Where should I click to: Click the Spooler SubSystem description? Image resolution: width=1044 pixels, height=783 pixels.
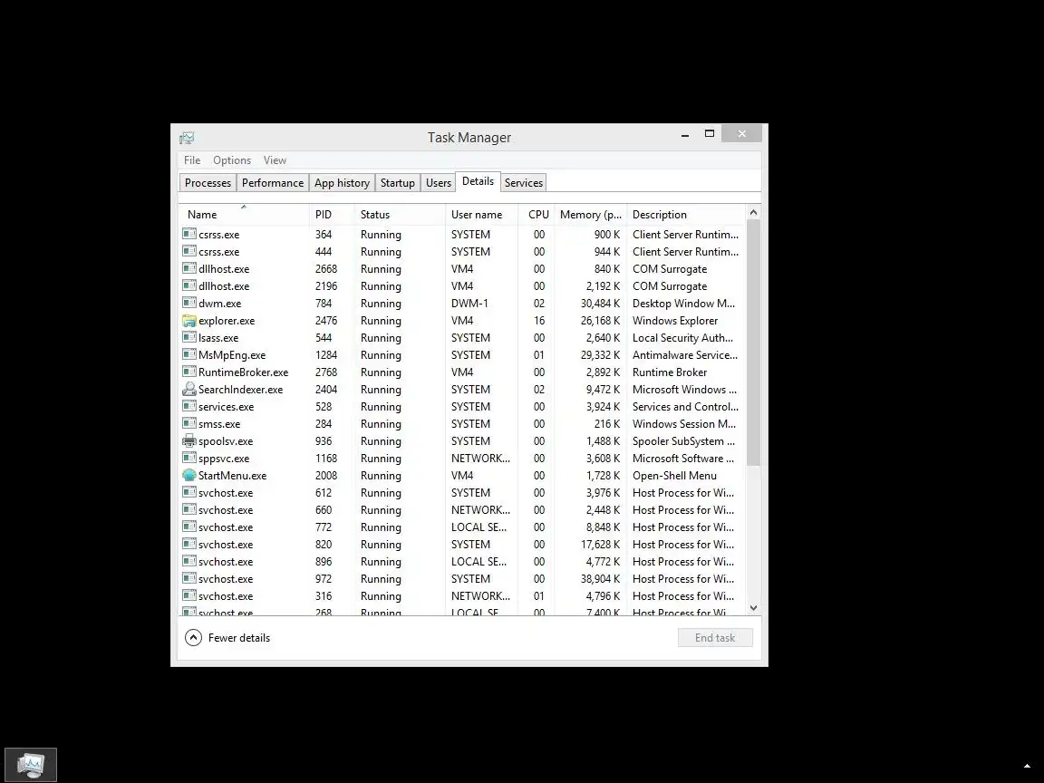[x=684, y=441]
